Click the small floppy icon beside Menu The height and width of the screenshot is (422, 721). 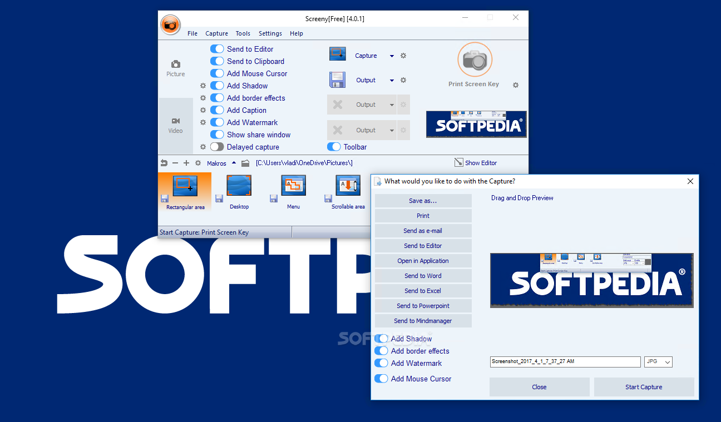(x=274, y=198)
